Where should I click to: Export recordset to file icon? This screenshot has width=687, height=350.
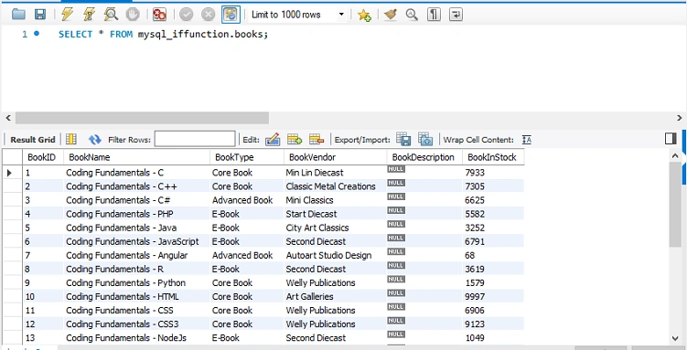pos(403,139)
